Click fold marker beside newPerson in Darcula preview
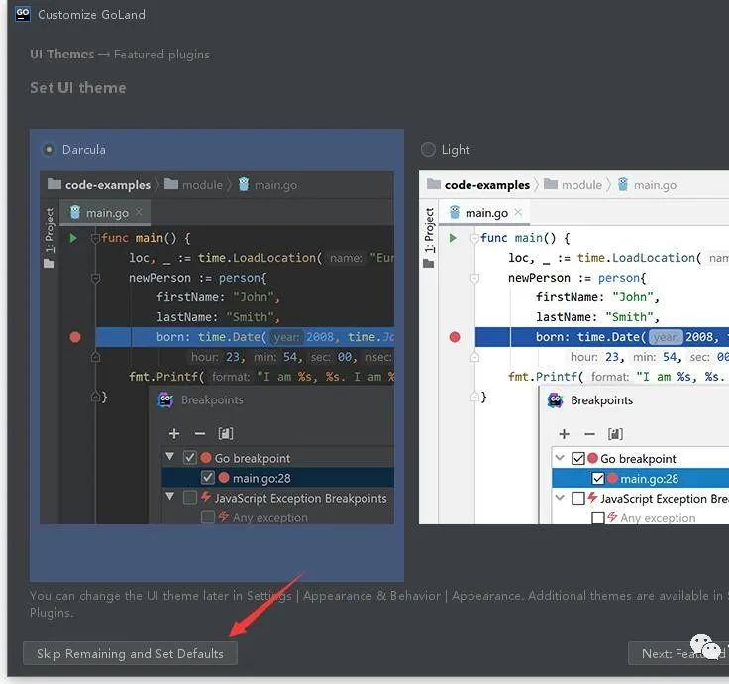Screen dimensions: 729x684 pos(95,278)
